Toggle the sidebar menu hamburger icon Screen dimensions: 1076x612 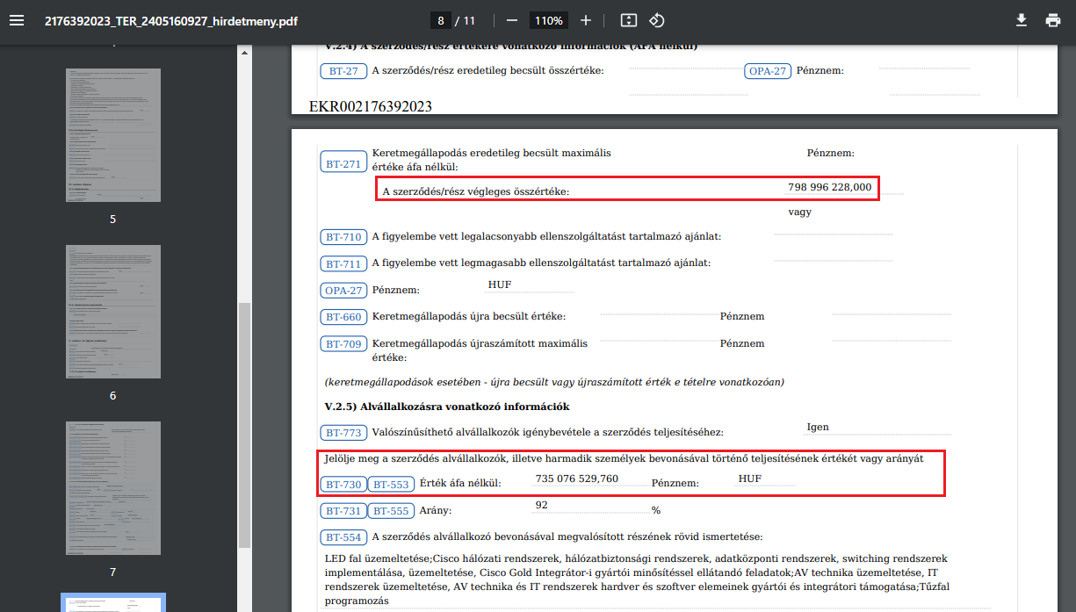pyautogui.click(x=17, y=20)
